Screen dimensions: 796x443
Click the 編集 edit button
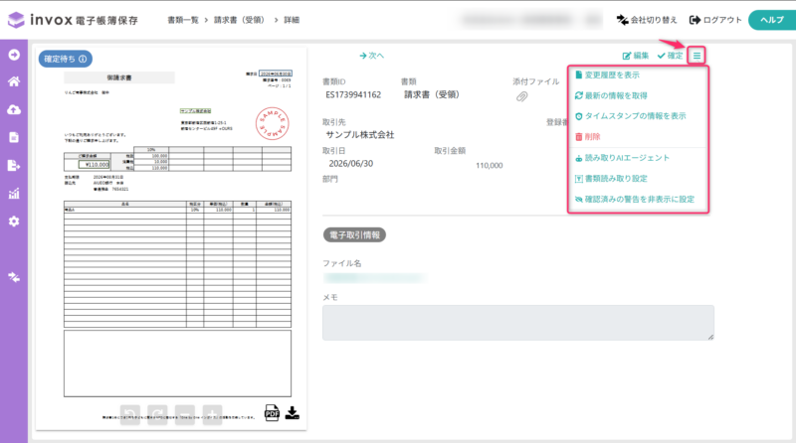636,56
